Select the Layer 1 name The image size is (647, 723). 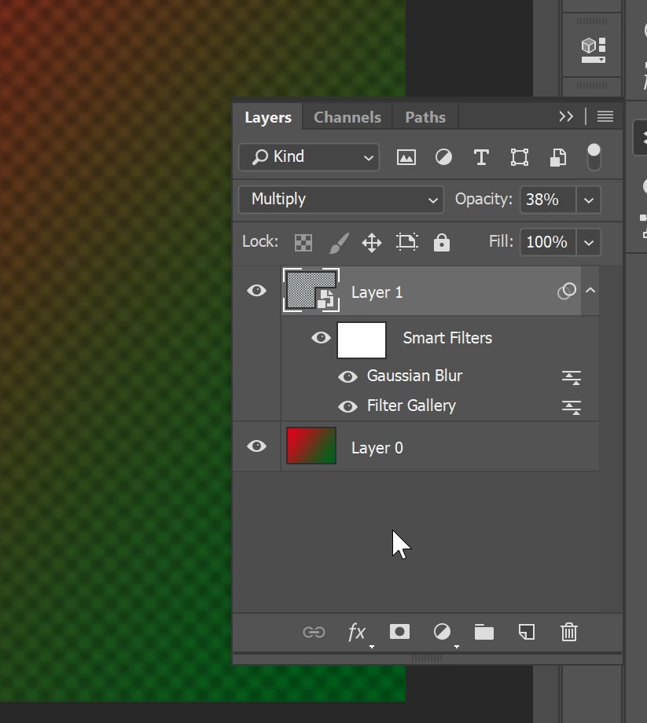pos(377,292)
